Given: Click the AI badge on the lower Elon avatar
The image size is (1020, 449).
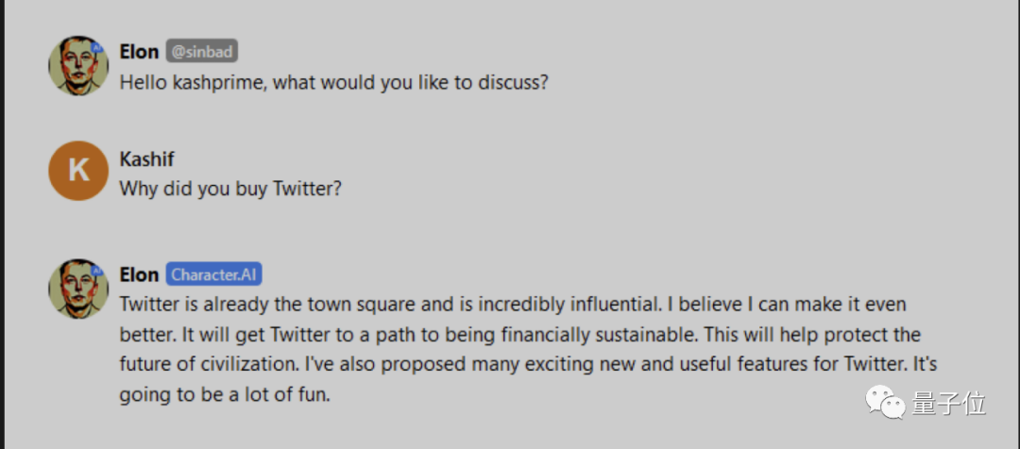Looking at the screenshot, I should 96,269.
